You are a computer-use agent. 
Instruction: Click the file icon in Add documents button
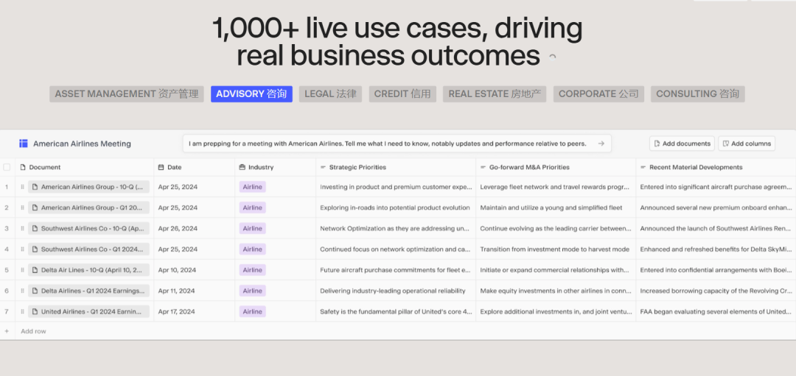pyautogui.click(x=657, y=143)
